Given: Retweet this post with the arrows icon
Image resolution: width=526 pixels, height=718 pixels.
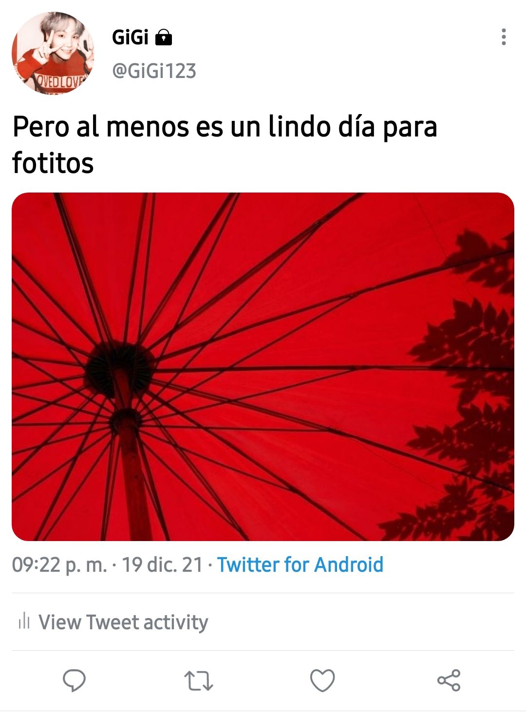Looking at the screenshot, I should click(199, 681).
